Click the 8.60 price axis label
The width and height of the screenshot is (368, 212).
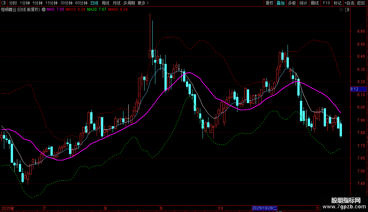361,31
